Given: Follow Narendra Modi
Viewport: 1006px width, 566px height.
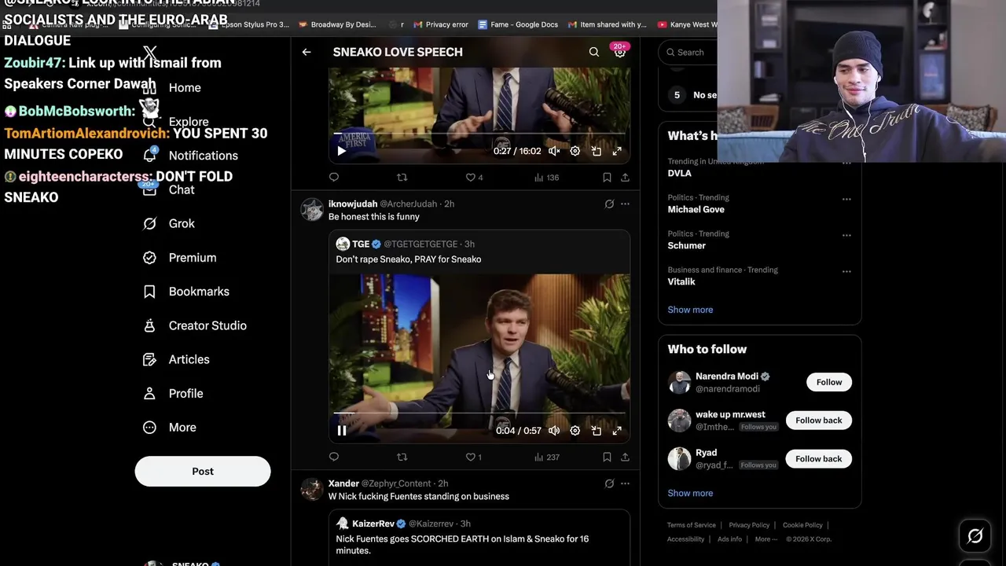Looking at the screenshot, I should [x=828, y=382].
